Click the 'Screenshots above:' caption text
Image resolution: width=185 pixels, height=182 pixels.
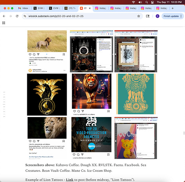pos(40,165)
